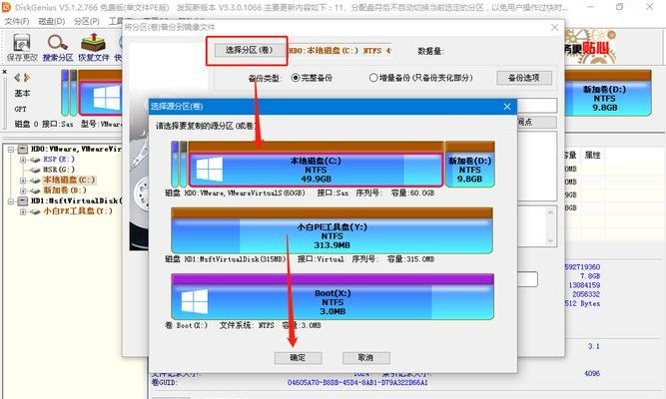666x399 pixels.
Task: Open the Disk (磁盘) menu
Action: point(51,21)
